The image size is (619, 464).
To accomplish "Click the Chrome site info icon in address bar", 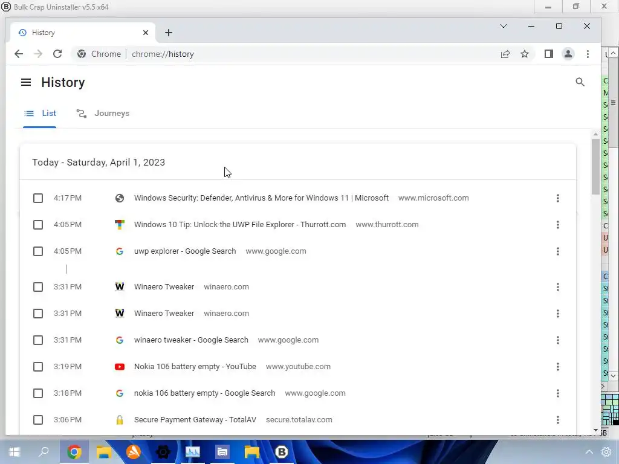I will pyautogui.click(x=82, y=54).
